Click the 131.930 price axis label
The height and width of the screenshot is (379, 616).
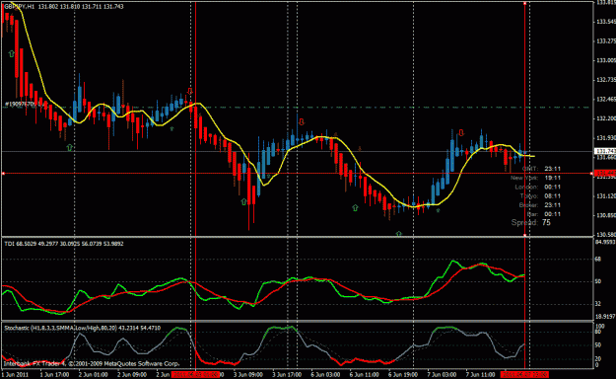[x=605, y=138]
